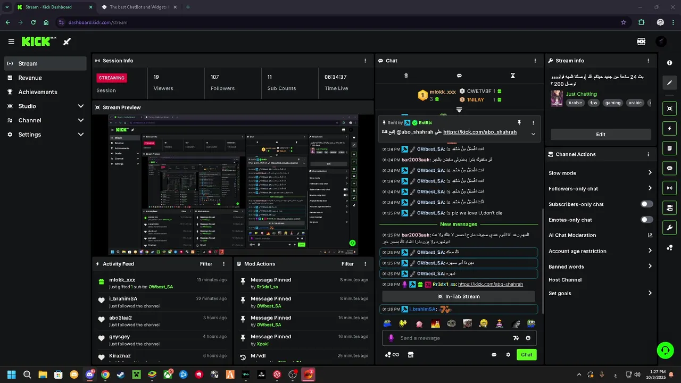
Task: Click the broadcast signal icon in right sidebar
Action: [669, 188]
